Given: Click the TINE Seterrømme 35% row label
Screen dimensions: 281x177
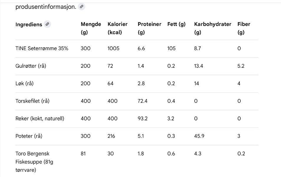Looking at the screenshot, I should coord(42,48).
